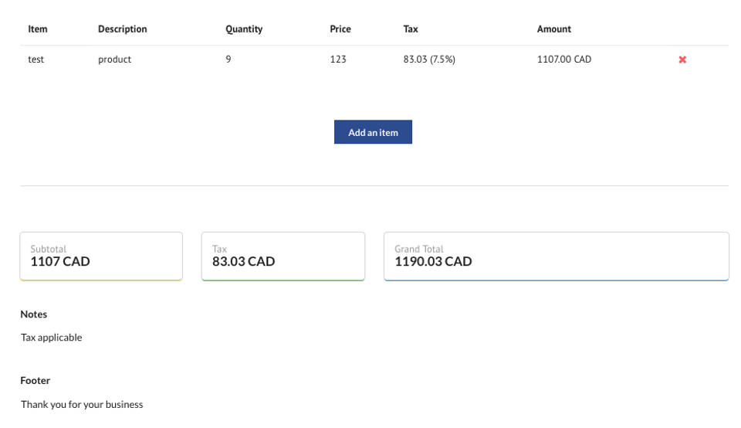Viewport: 741px width, 428px height.
Task: Click the price value 123
Action: click(x=338, y=59)
